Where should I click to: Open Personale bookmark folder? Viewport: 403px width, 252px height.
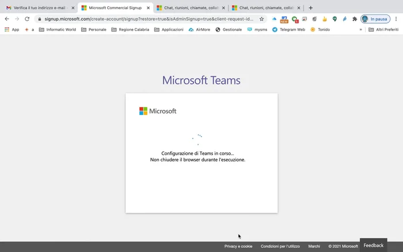point(93,29)
